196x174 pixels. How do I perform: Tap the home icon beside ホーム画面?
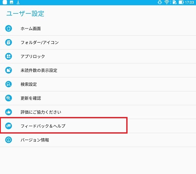coord(9,29)
